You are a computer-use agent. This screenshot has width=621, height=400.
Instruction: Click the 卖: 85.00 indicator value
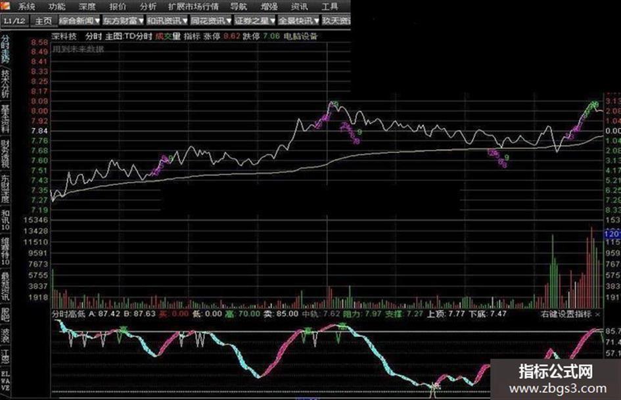281,314
